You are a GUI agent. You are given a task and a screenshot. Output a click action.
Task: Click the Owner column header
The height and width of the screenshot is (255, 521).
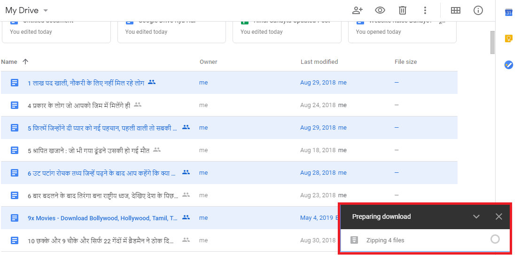(x=208, y=62)
